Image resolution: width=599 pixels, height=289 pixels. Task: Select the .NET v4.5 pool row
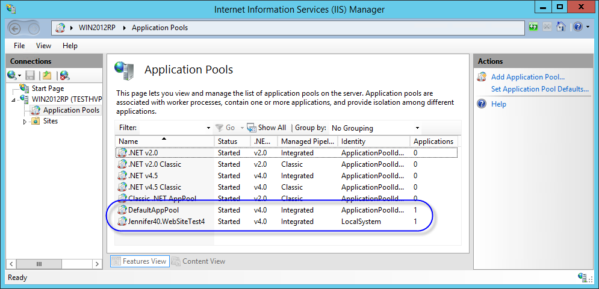[x=287, y=175]
